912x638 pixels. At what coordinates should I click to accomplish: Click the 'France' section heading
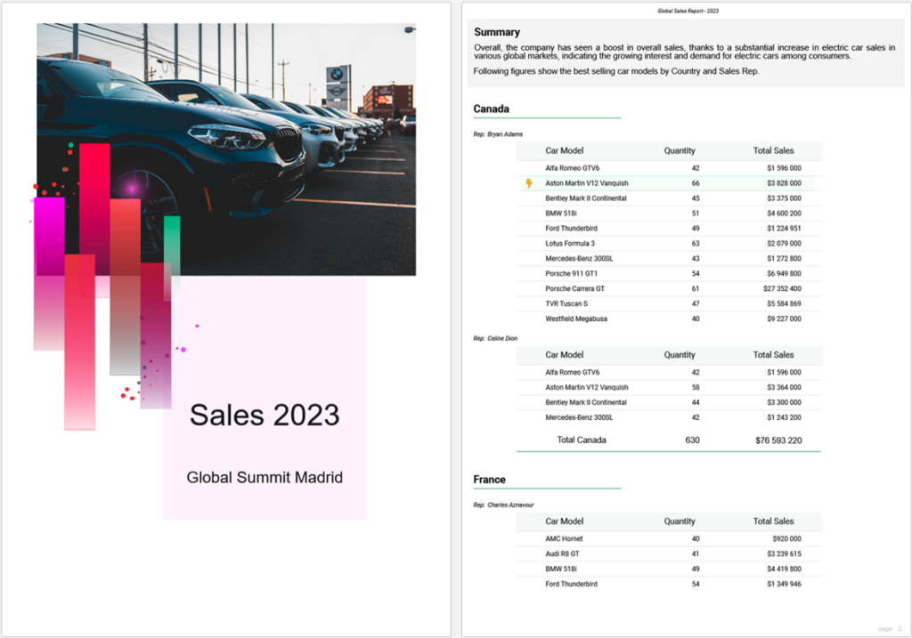pyautogui.click(x=489, y=480)
